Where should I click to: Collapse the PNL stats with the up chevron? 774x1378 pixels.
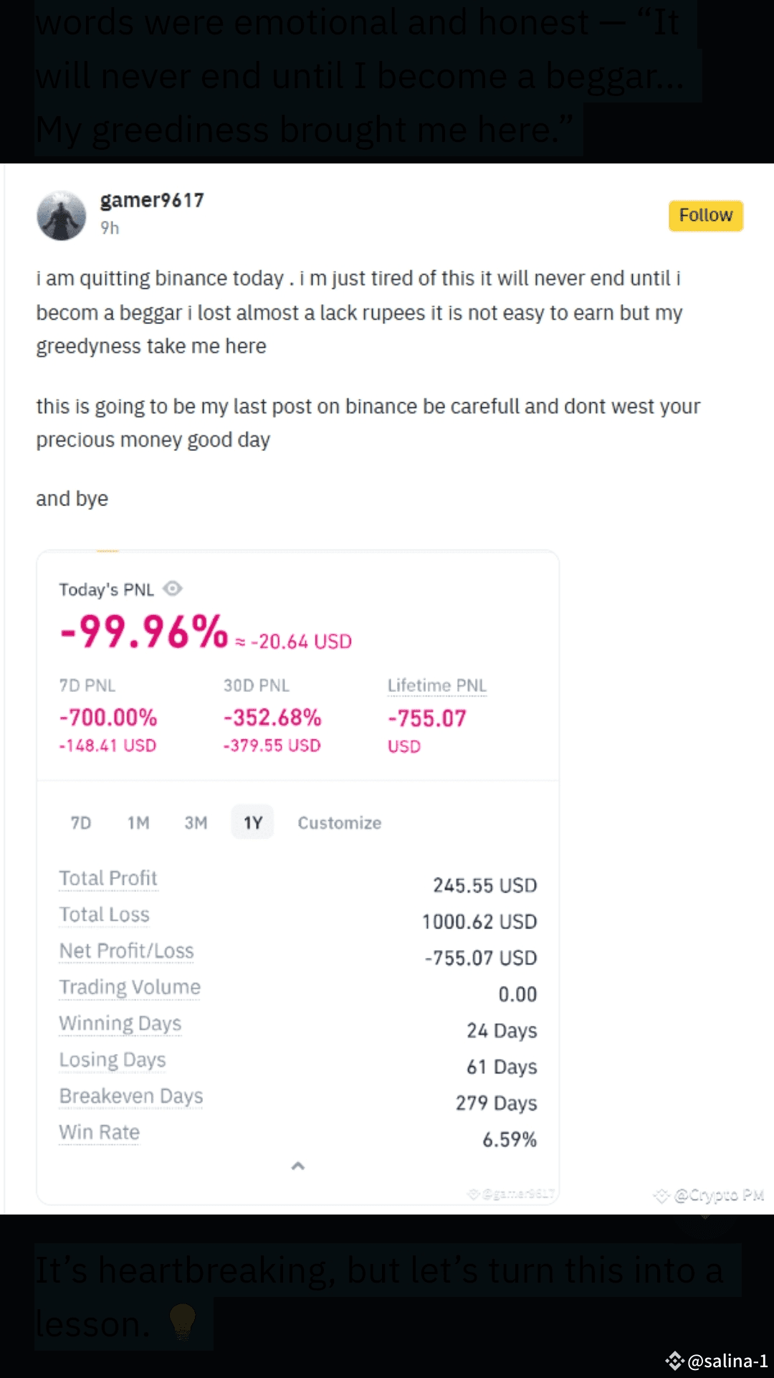click(298, 1166)
